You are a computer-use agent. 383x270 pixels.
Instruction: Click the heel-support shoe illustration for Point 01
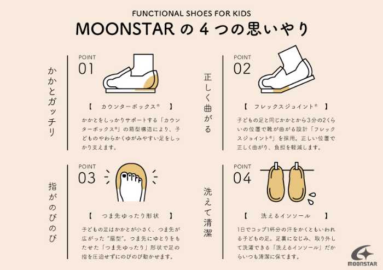(130, 73)
